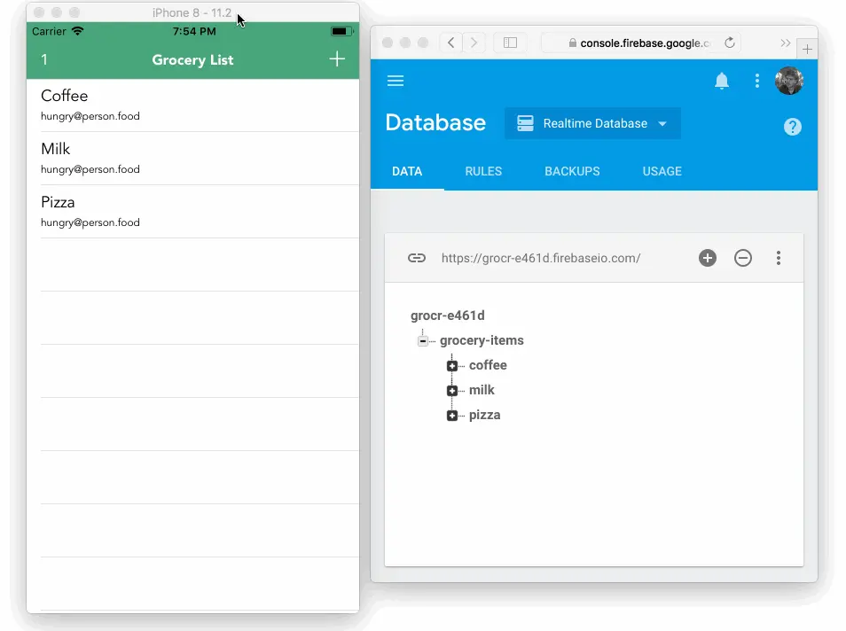Image resolution: width=846 pixels, height=631 pixels.
Task: Select the Pizza grocery item row
Action: [x=192, y=212]
